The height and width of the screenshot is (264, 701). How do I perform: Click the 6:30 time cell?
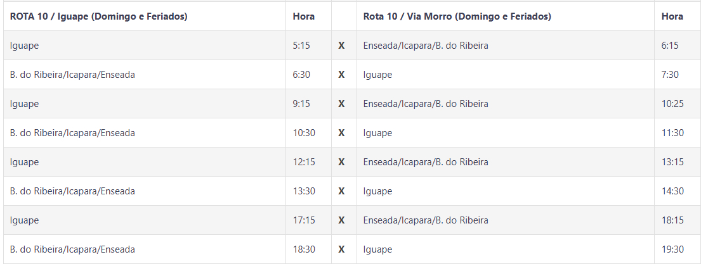pos(301,75)
